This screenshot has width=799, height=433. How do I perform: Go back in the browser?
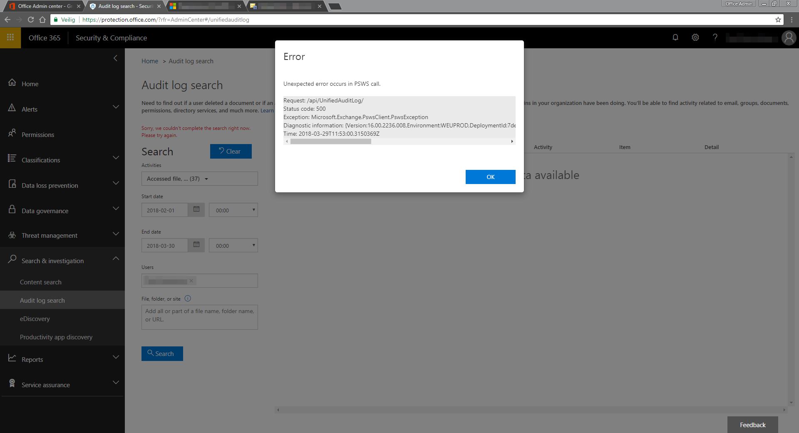pos(7,20)
